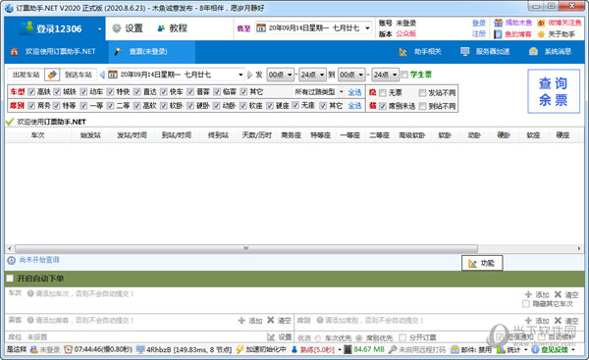Click the 捐助木鱼 gift icon
Screen dimensions: 589x360
pyautogui.click(x=498, y=23)
